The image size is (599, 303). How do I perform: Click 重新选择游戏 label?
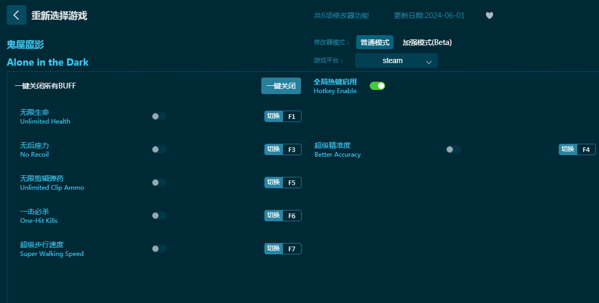pyautogui.click(x=59, y=16)
